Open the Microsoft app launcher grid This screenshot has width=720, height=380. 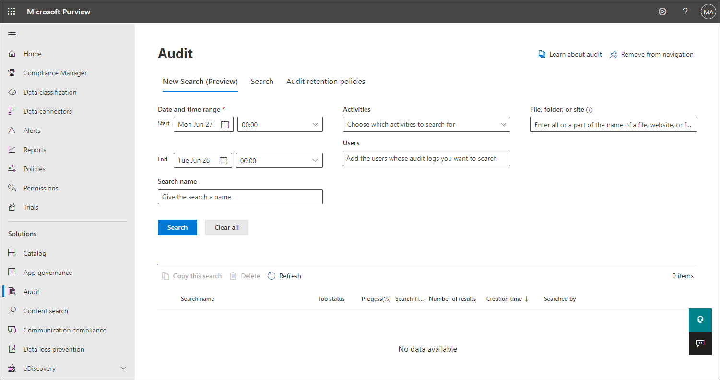[11, 11]
